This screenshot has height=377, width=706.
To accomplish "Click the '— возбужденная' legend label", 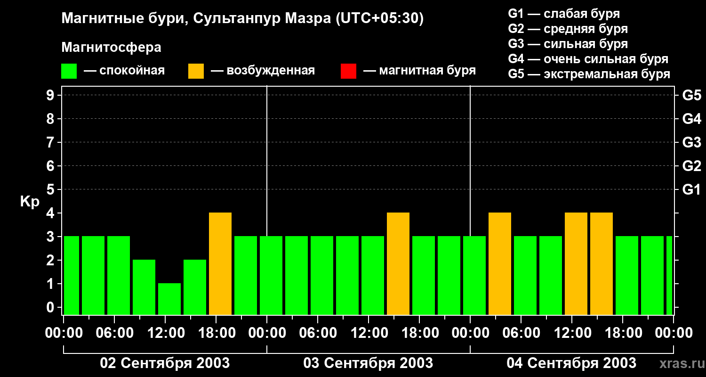I will tap(263, 71).
